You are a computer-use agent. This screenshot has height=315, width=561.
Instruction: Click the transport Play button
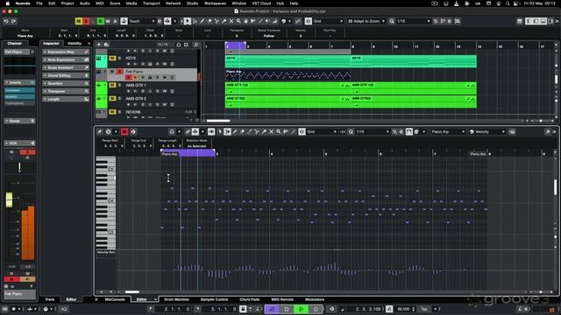coord(301,309)
